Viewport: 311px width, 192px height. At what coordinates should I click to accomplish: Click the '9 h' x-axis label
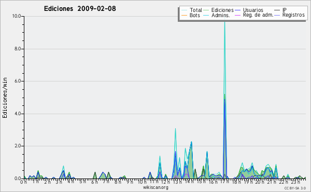pos(130,182)
